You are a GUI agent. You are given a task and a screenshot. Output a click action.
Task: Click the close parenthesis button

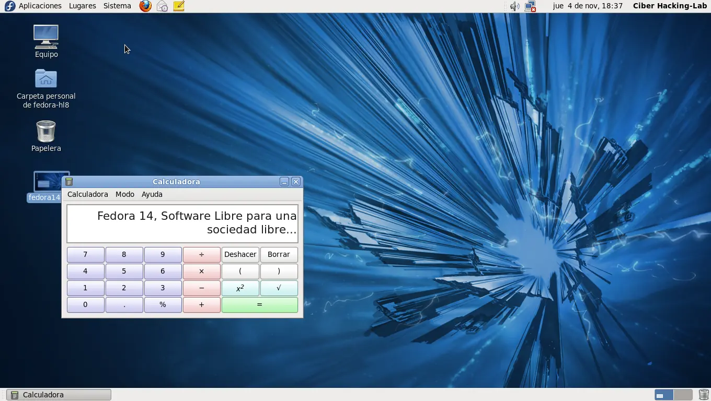tap(279, 272)
